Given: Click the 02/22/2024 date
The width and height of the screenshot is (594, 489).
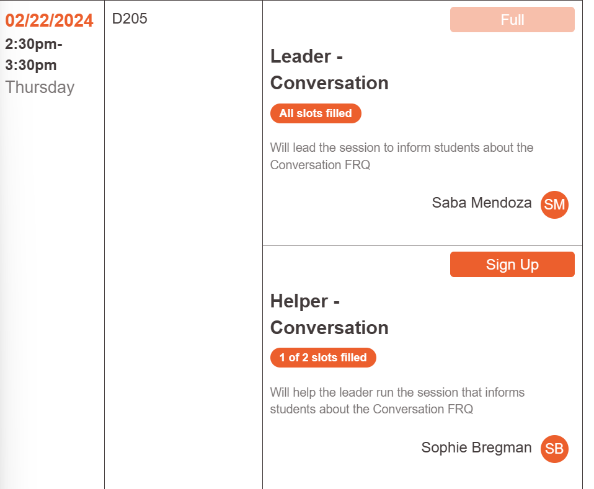Looking at the screenshot, I should click(x=50, y=20).
